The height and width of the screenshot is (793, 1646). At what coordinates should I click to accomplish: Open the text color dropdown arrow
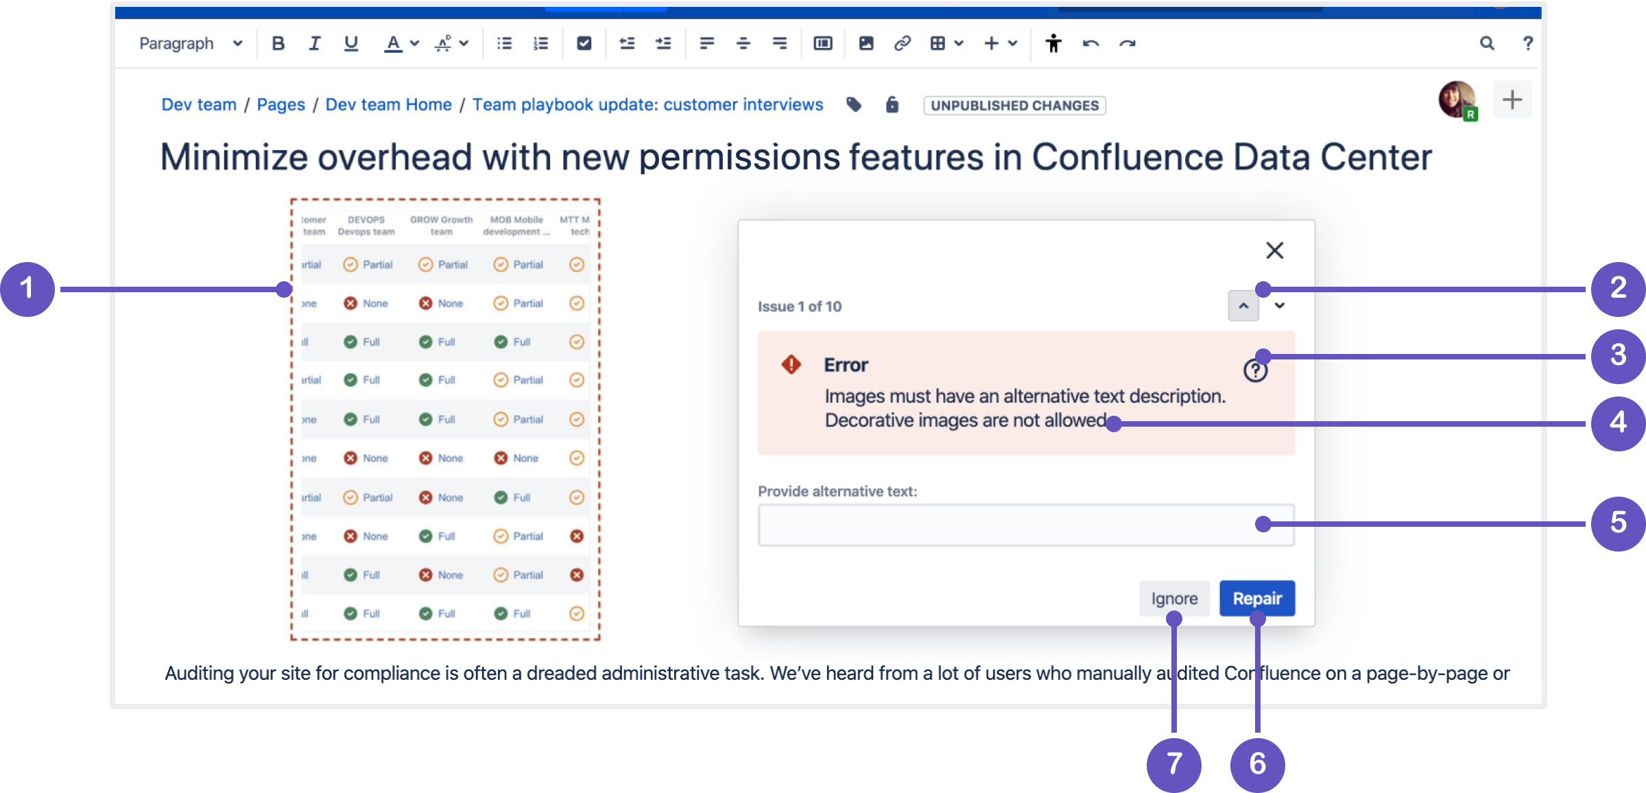click(414, 44)
